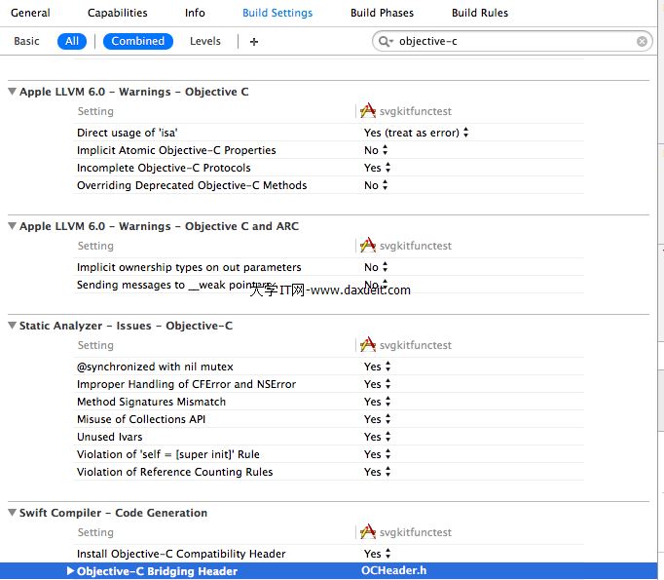Switch to the Build Phases tab
This screenshot has width=664, height=580.
pos(382,13)
